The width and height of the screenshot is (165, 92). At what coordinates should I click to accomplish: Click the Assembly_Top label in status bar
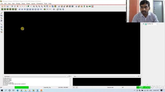pyautogui.click(x=47, y=87)
